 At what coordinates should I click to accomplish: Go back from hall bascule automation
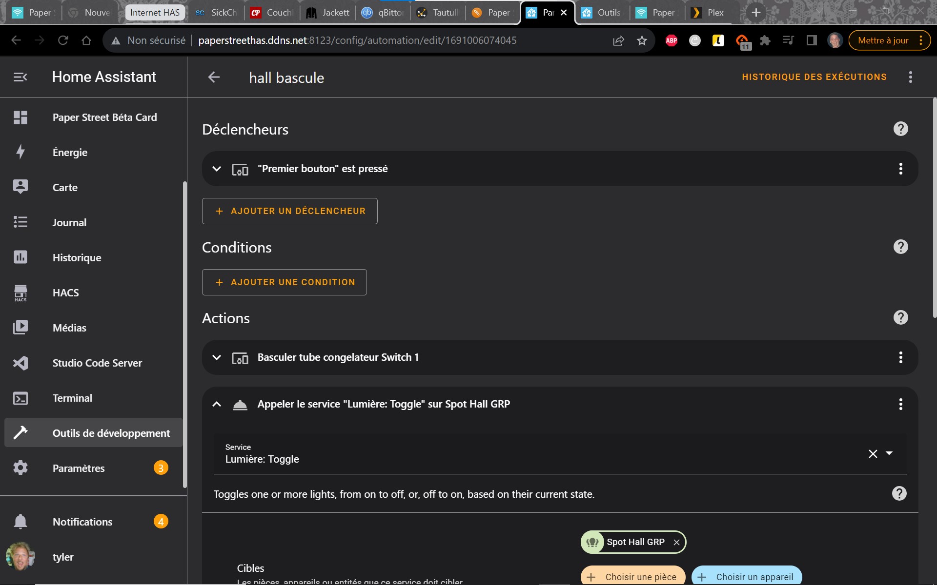pyautogui.click(x=214, y=77)
